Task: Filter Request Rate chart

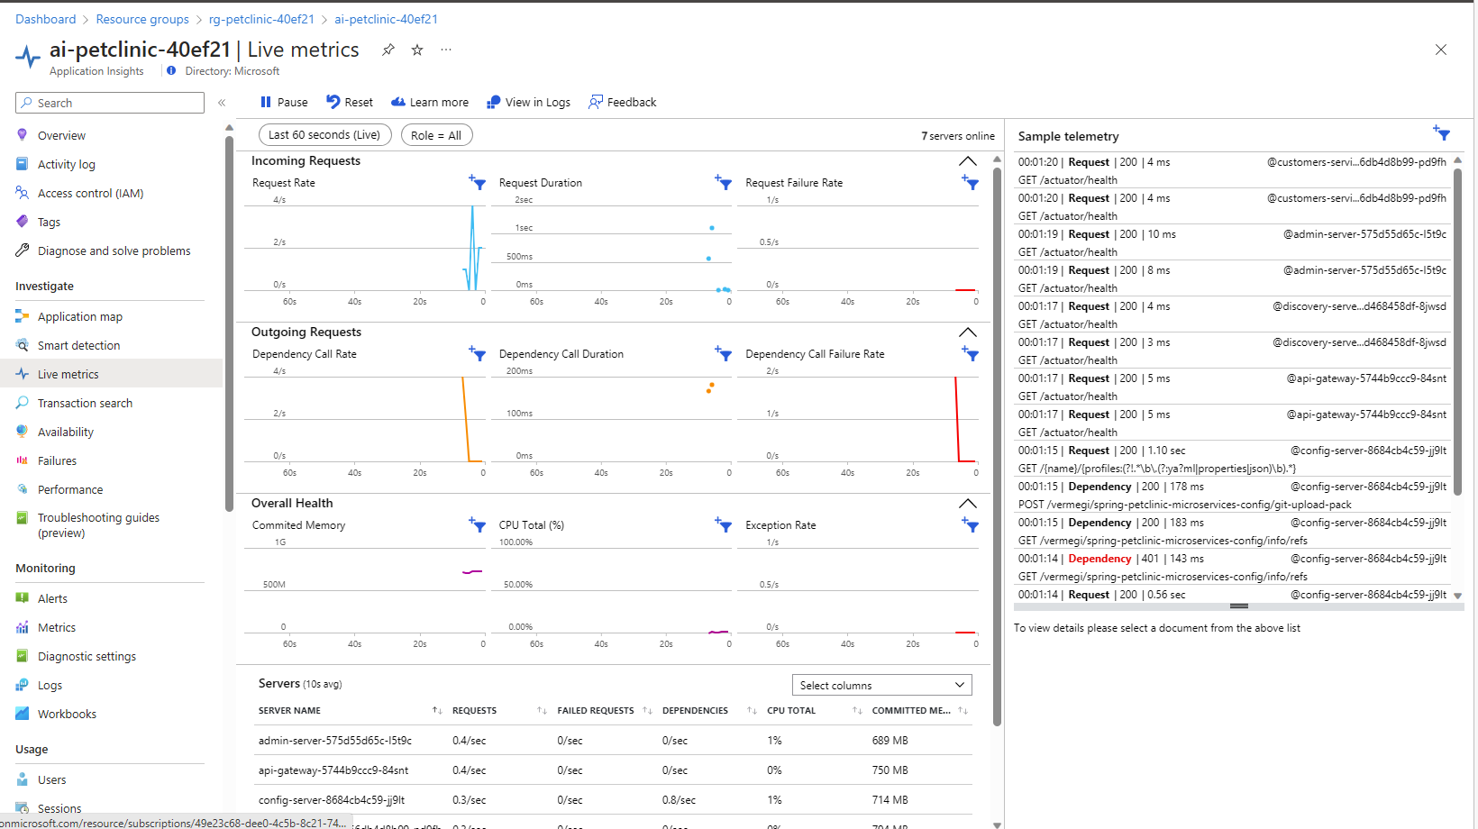Action: [477, 182]
